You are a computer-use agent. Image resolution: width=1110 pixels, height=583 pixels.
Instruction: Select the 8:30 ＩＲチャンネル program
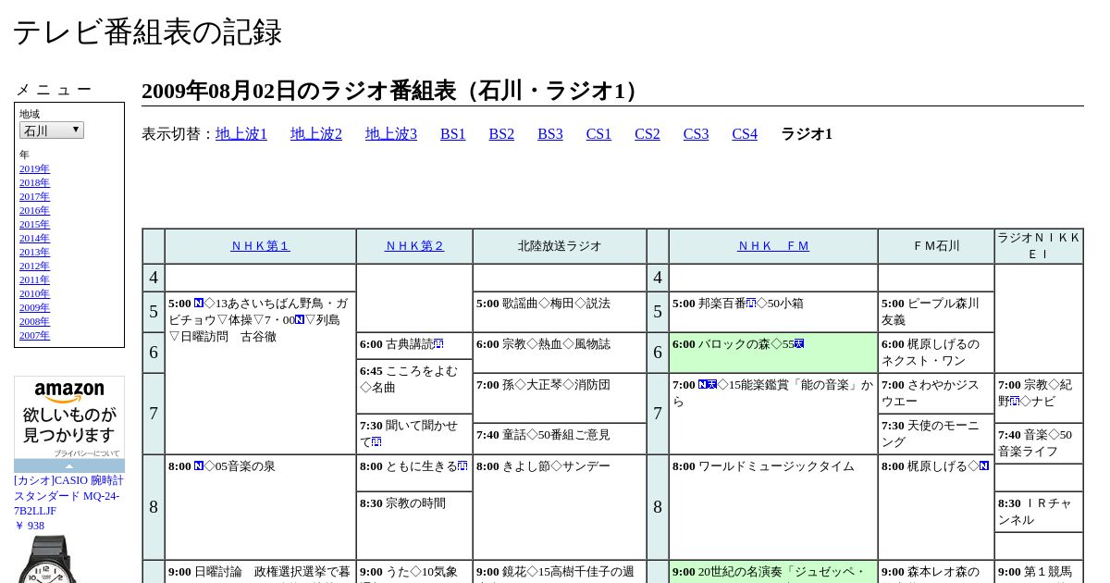click(x=1039, y=512)
